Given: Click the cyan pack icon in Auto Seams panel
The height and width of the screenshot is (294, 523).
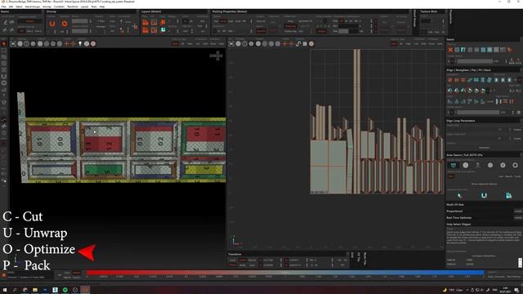Looking at the screenshot, I should (x=508, y=196).
